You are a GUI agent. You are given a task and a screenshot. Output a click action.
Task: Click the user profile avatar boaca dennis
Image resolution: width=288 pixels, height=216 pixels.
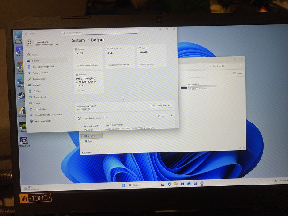click(29, 43)
